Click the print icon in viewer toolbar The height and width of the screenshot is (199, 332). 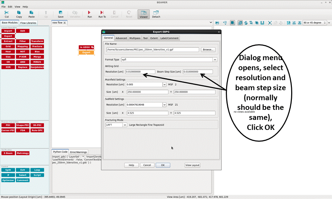click(x=217, y=23)
